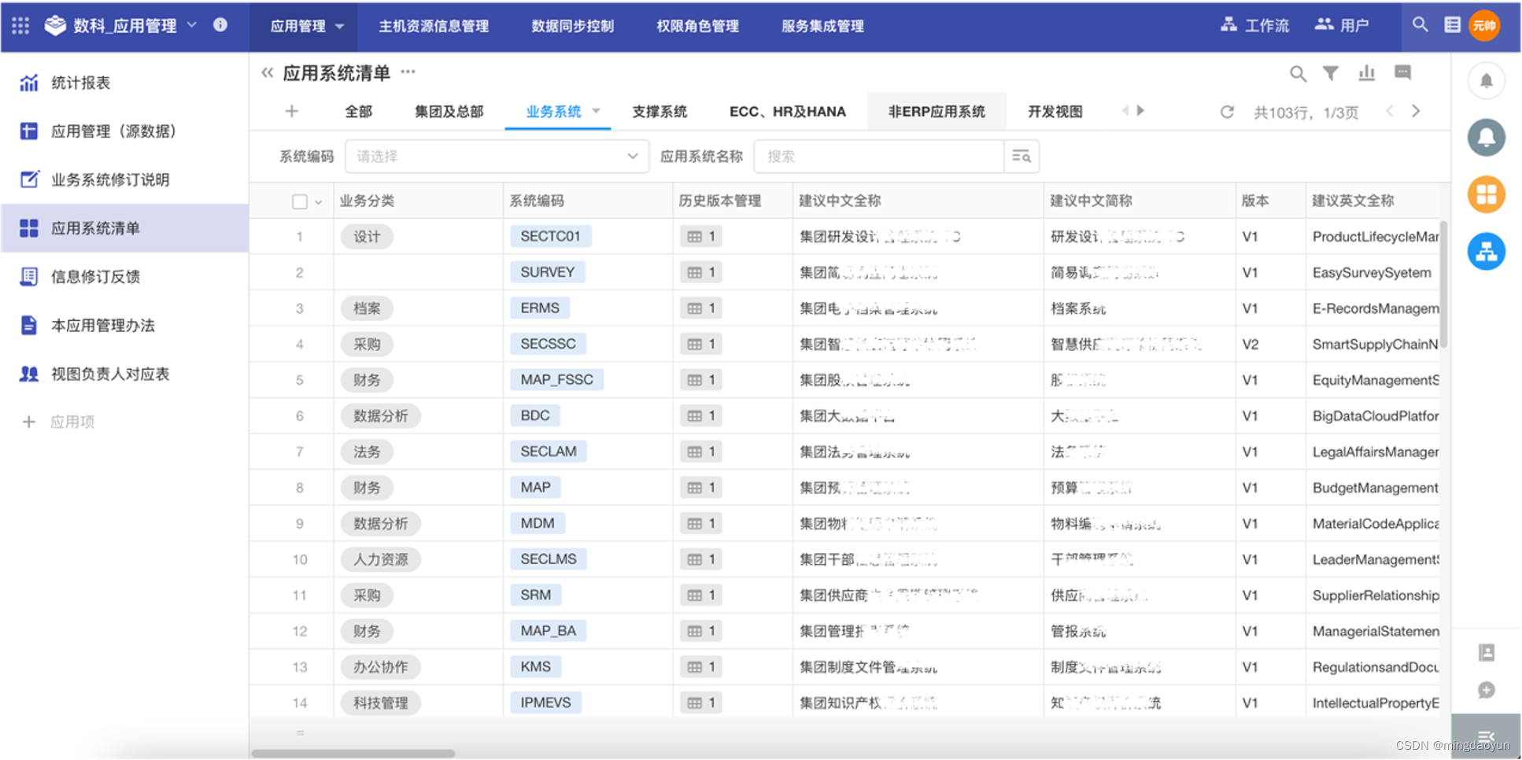1522x760 pixels.
Task: Switch to 全部 tab
Action: coord(359,112)
